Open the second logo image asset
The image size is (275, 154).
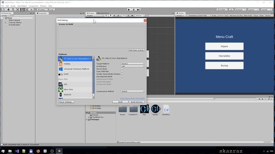[156, 109]
